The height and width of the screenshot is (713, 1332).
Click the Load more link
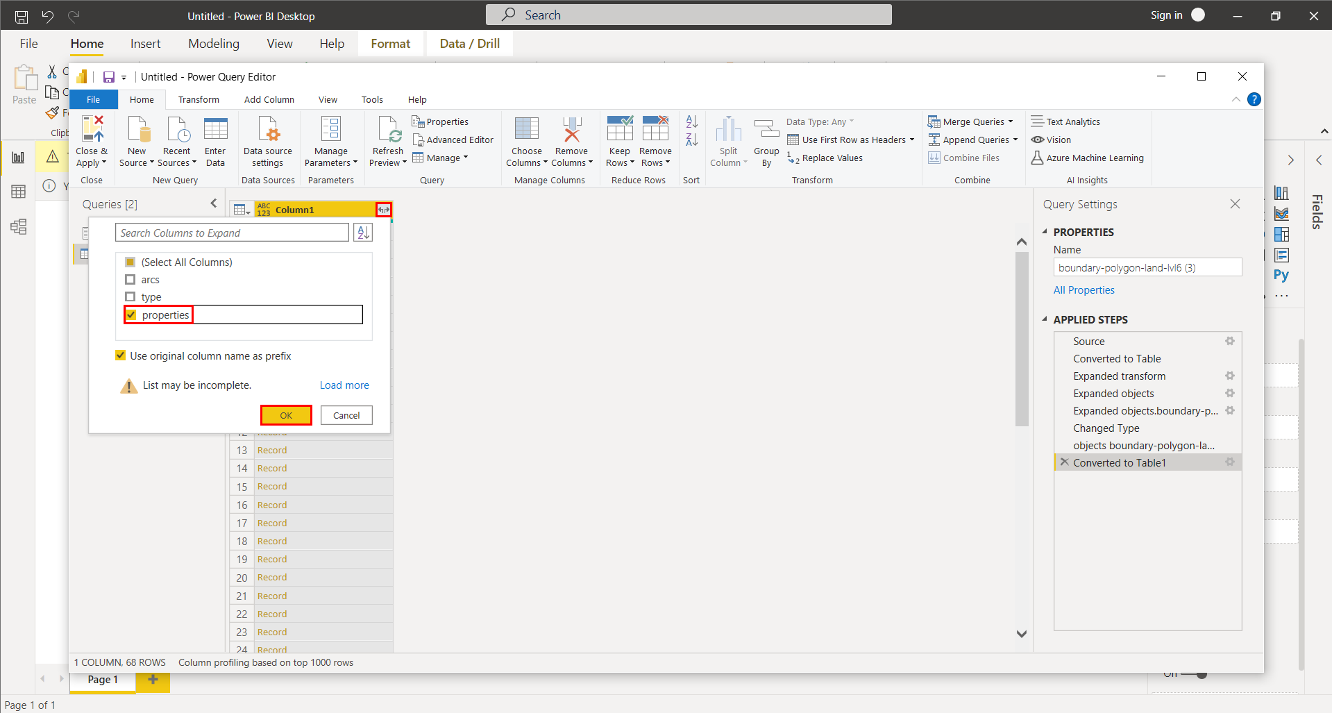click(x=344, y=385)
